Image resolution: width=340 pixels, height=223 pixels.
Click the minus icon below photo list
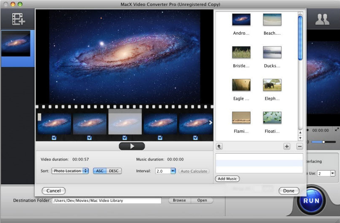(x=299, y=146)
